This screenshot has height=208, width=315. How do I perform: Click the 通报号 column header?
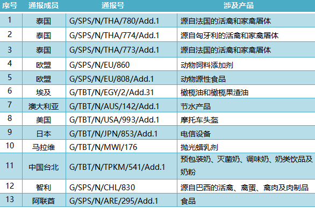[x=113, y=5]
